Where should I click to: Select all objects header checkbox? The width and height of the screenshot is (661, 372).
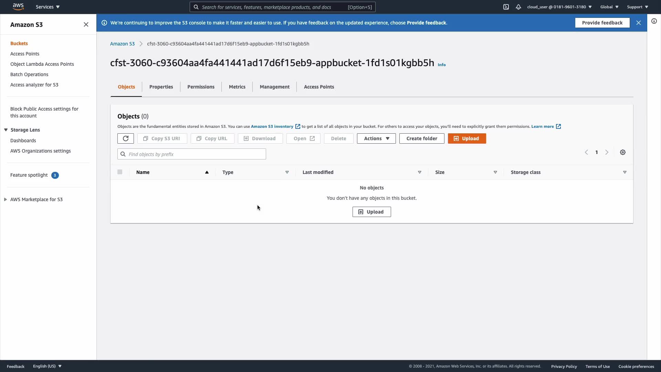click(x=120, y=172)
